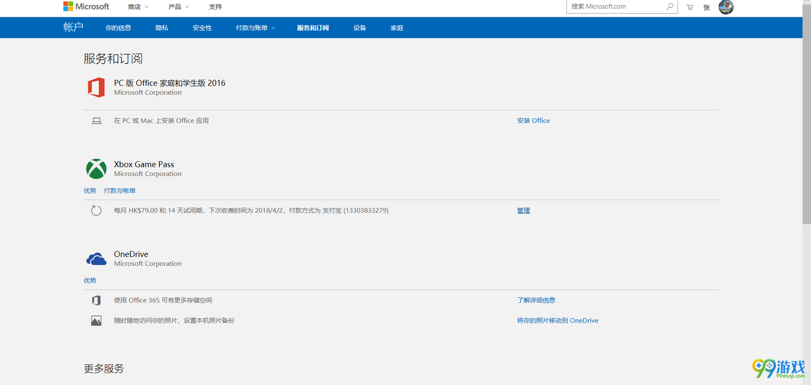Click 在 PC 或 Mac 上安装 Office 应用 text
The width and height of the screenshot is (811, 385).
161,121
